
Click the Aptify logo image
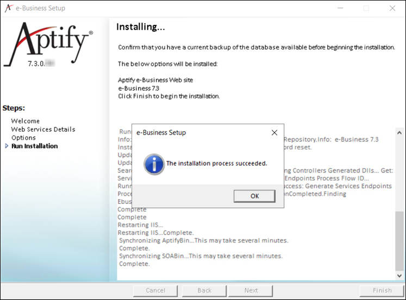click(49, 44)
